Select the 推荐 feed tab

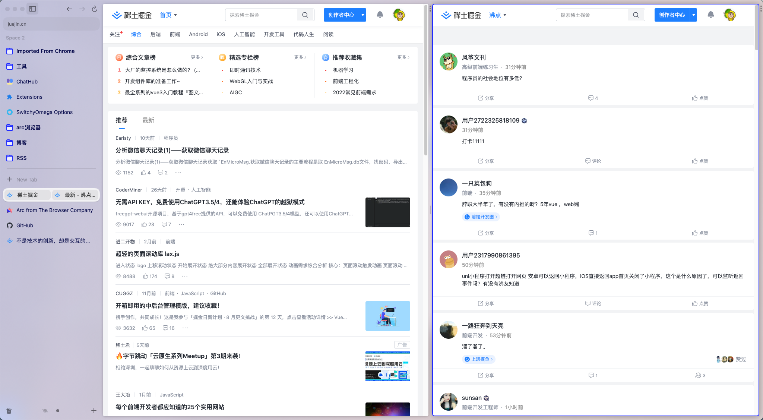click(121, 120)
